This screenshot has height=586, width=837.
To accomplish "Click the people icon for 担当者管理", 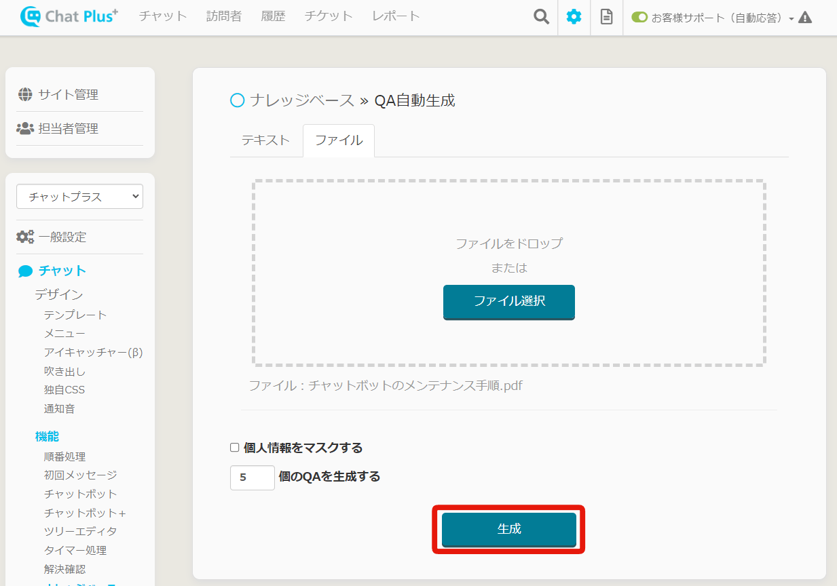I will point(25,128).
